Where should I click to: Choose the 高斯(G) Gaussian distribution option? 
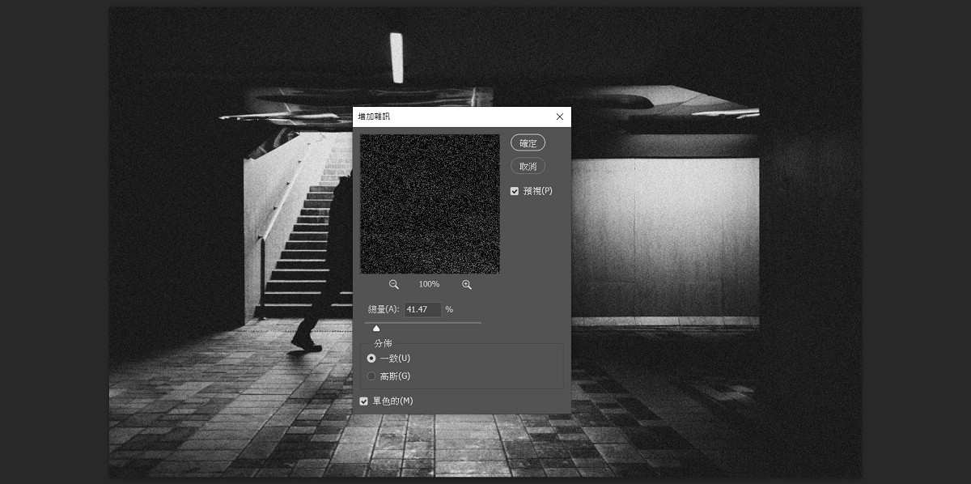pyautogui.click(x=371, y=376)
